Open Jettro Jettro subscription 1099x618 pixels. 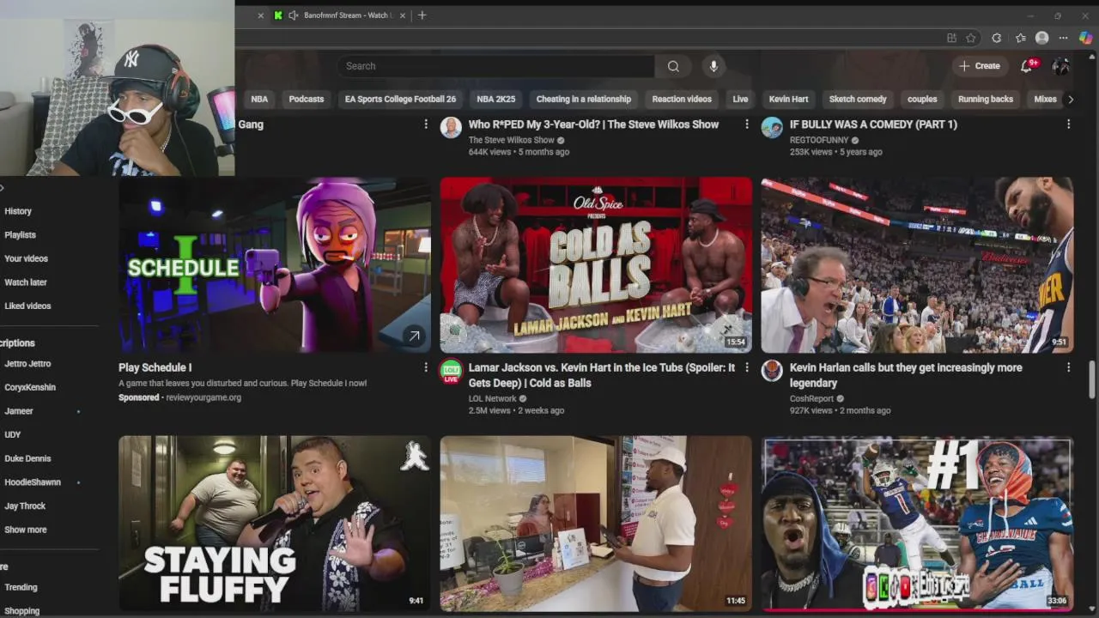[x=27, y=364]
